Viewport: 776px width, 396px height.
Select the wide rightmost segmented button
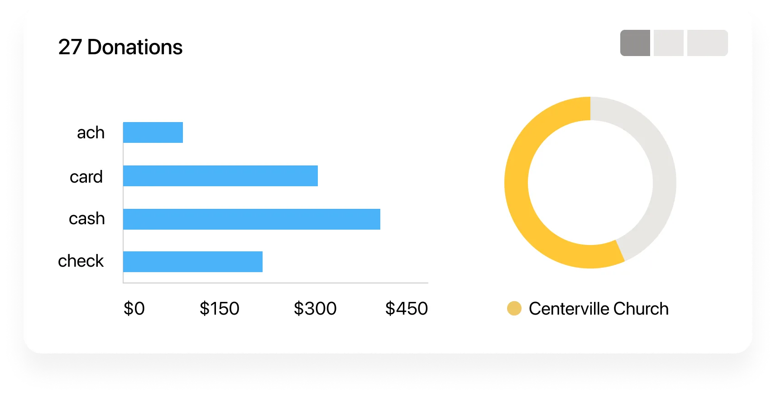point(707,43)
